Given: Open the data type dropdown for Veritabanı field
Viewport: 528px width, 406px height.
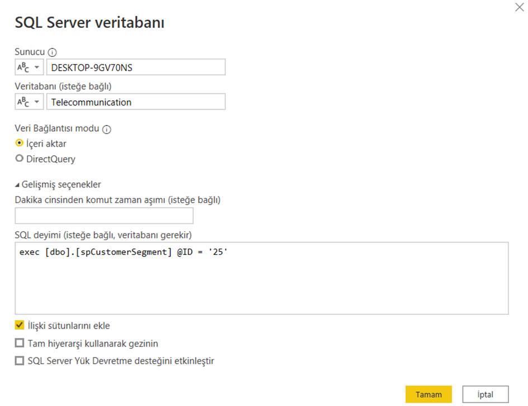Looking at the screenshot, I should click(x=36, y=101).
